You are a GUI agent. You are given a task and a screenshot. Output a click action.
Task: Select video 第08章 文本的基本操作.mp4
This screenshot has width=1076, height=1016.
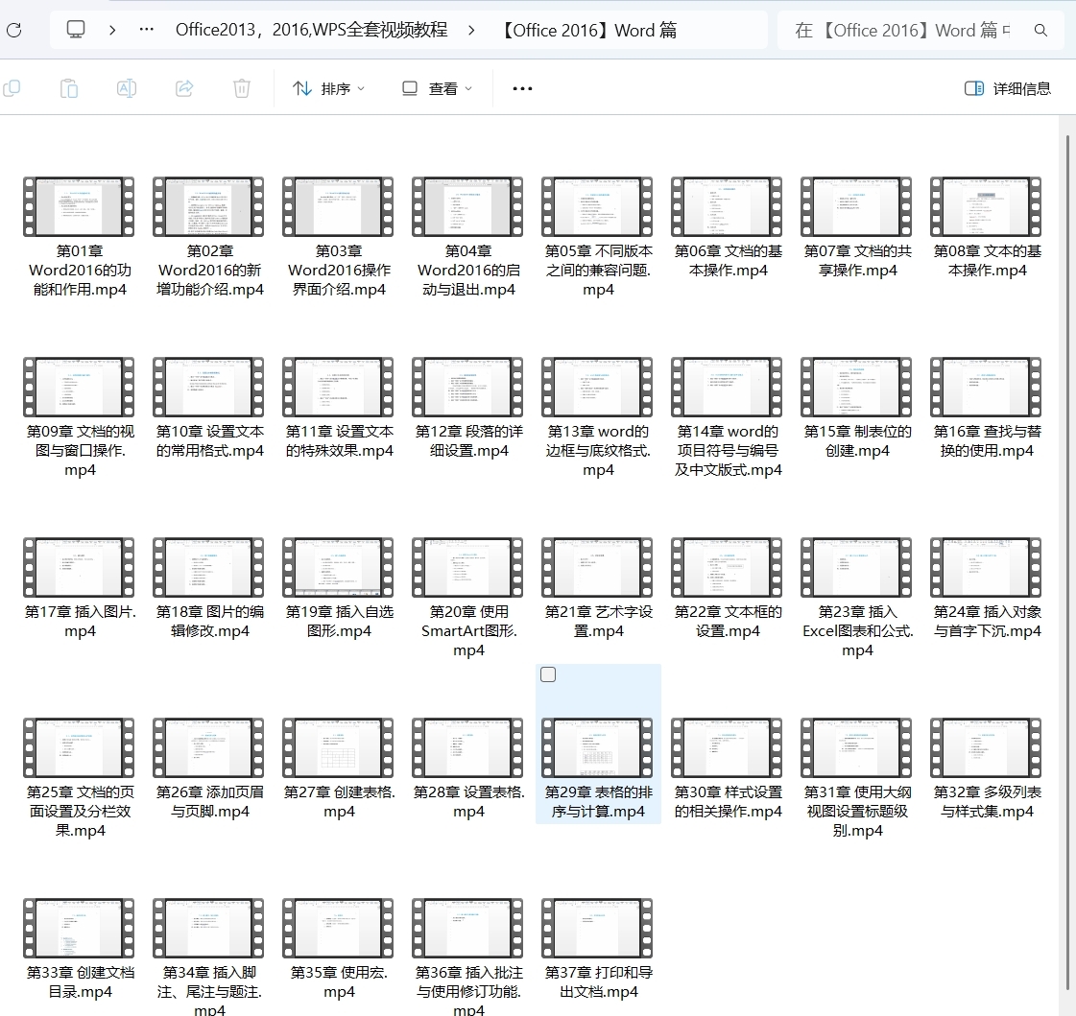[x=988, y=227]
